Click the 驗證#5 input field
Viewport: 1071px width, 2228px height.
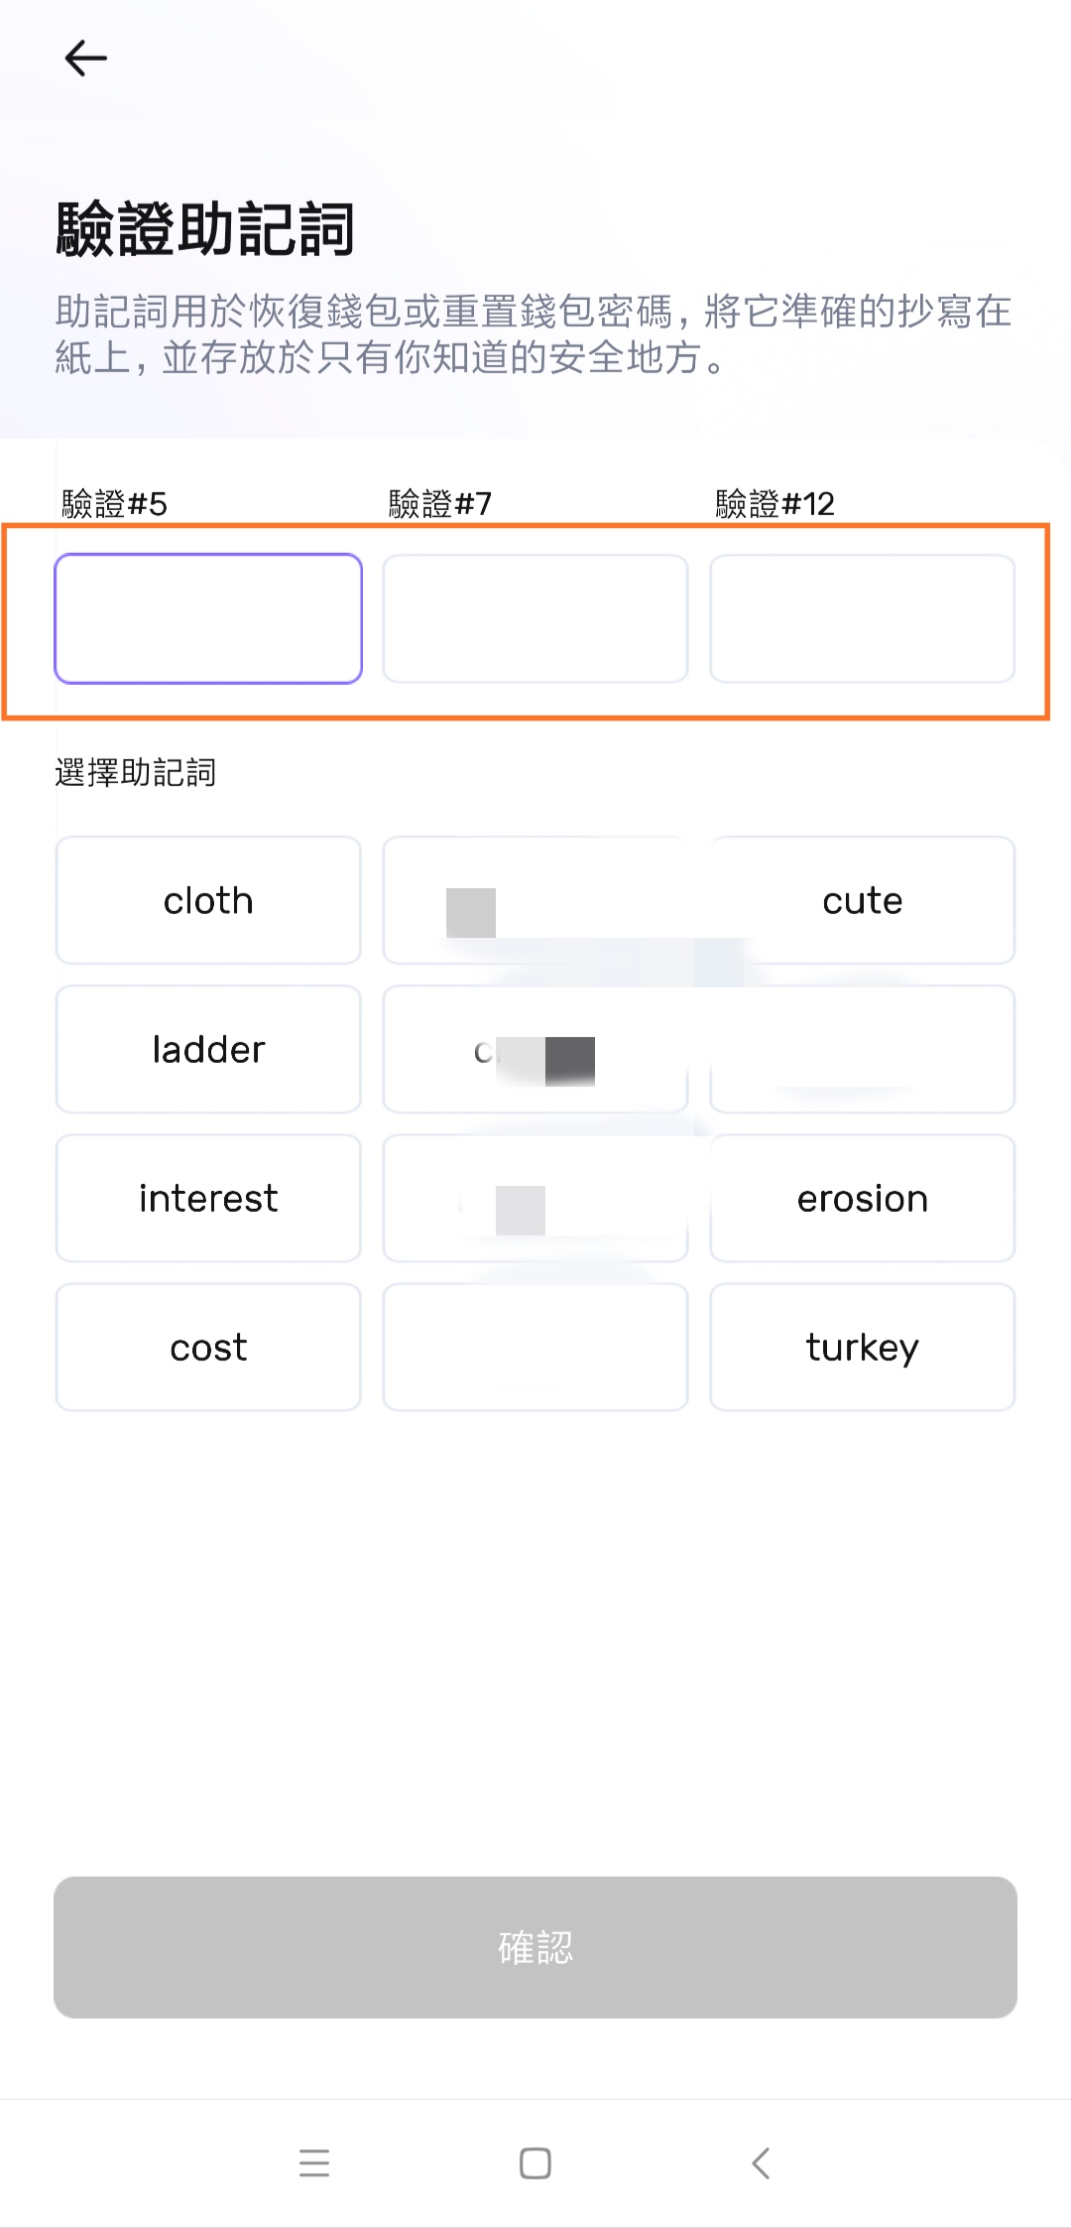pyautogui.click(x=209, y=618)
